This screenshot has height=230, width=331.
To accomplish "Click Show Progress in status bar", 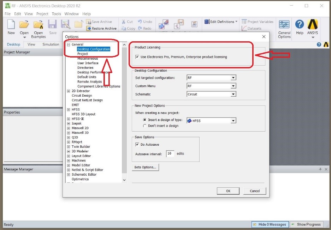I will click(307, 224).
